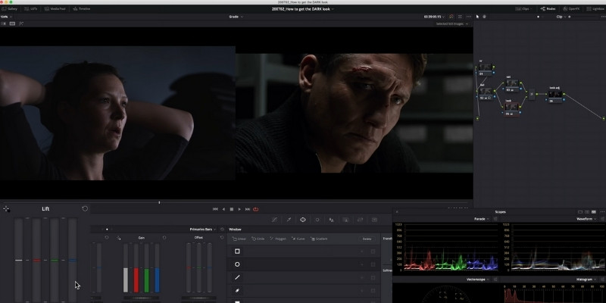Screen dimensions: 606x303
Task: Open Scopes panel options menu
Action: tap(602, 212)
